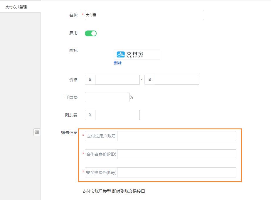Click the minimum 价格 input field
Viewport: 271px width, 200px height.
click(x=117, y=80)
